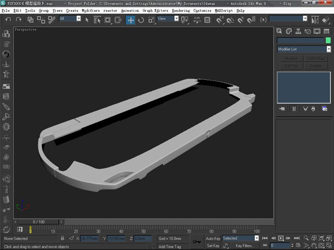Activate the Select and Move tool
334x250 pixels.
pos(131,20)
